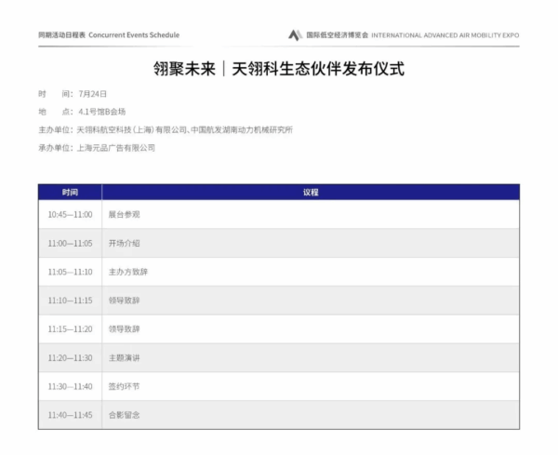The height and width of the screenshot is (455, 558).
Task: Click 'INTERNATIONAL ADVANCED AIR MOBILITY EXPO' text
Action: click(445, 35)
